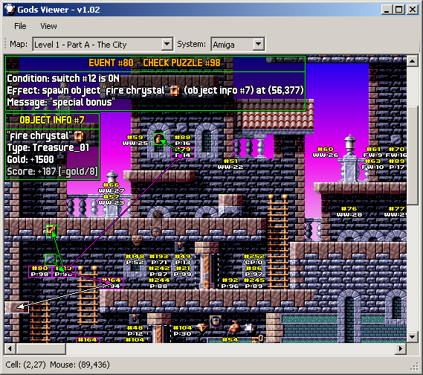
Task: Click the vertical scrollbar down arrow
Action: [x=412, y=336]
